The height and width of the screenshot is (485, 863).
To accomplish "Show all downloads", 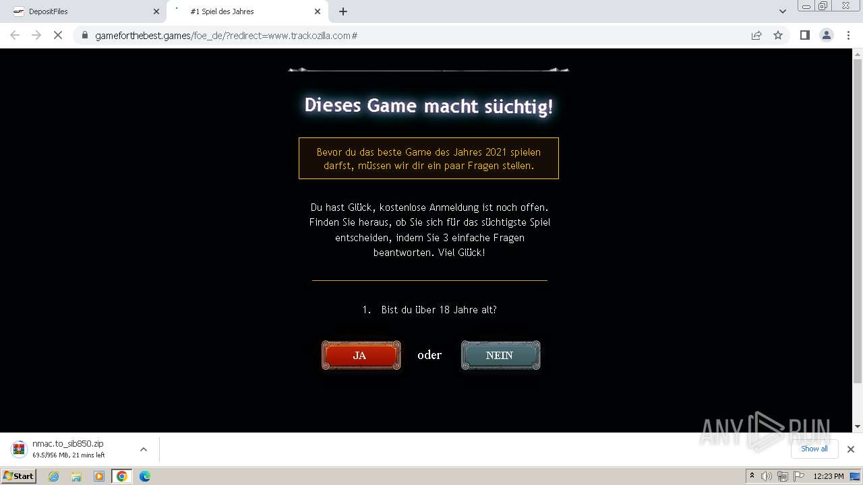I will tap(814, 449).
